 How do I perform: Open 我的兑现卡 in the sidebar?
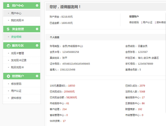22,20
